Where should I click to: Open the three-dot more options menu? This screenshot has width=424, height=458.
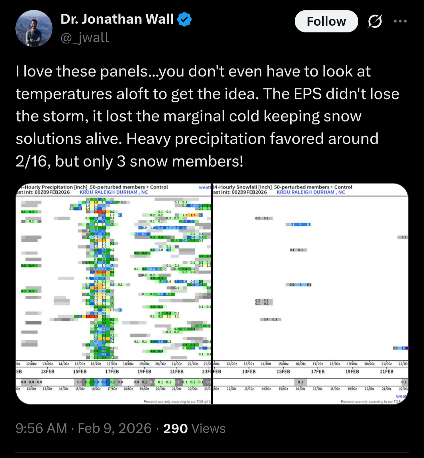coord(400,22)
